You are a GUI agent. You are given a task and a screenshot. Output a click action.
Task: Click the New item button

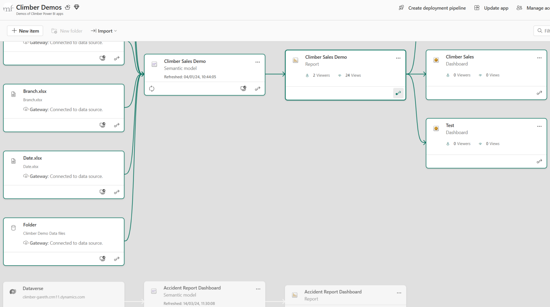point(25,31)
